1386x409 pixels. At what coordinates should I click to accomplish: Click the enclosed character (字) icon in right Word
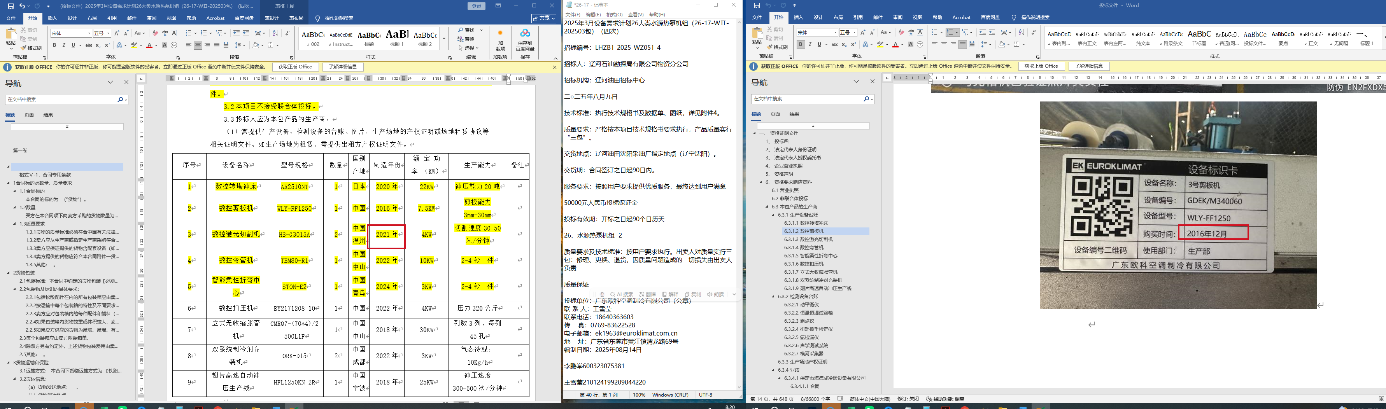point(920,45)
